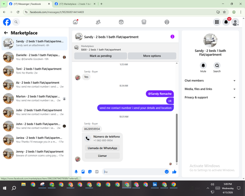Screen dimensions: 245x196
Task: Click Llamada de WhatsApp button
Action: tap(102, 148)
